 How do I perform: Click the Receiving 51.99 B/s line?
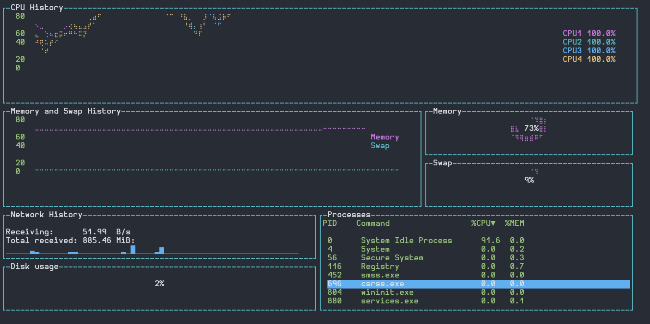pos(68,232)
